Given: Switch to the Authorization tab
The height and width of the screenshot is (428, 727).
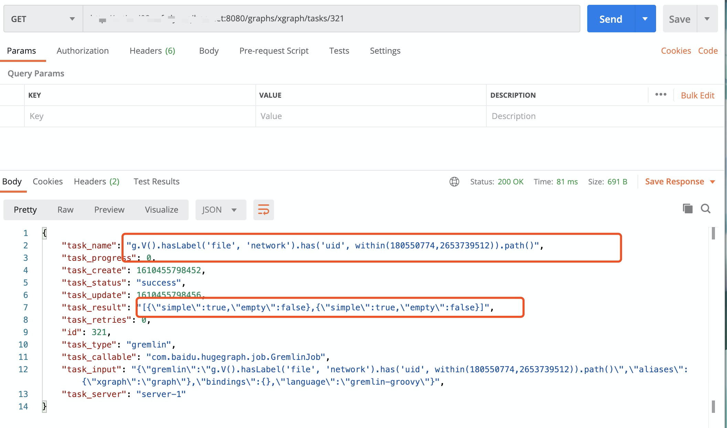Looking at the screenshot, I should pyautogui.click(x=82, y=51).
